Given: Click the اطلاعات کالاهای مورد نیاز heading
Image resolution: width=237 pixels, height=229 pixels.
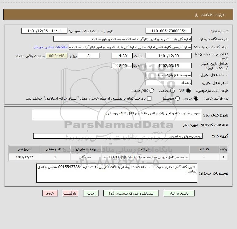Looking at the screenshot, I should [206, 125].
